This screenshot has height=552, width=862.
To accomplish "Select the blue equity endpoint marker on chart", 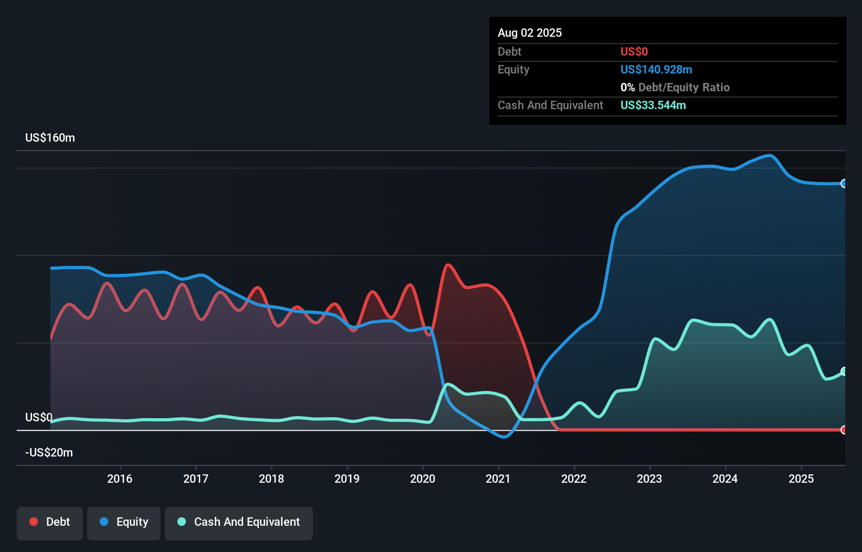I will tap(844, 184).
